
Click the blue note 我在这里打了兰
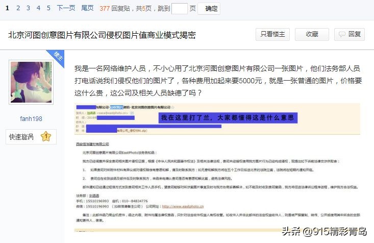(228, 118)
